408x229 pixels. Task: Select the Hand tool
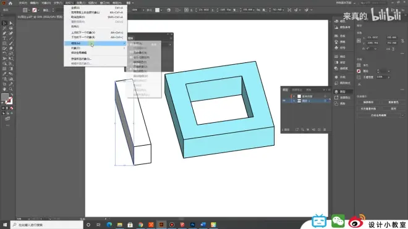pos(4,89)
